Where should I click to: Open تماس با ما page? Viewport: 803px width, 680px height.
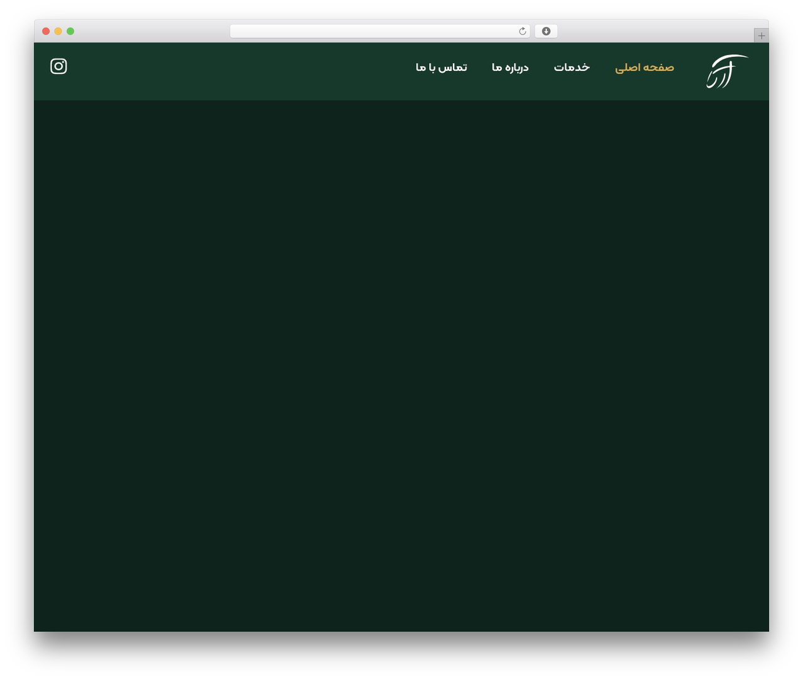pos(441,67)
